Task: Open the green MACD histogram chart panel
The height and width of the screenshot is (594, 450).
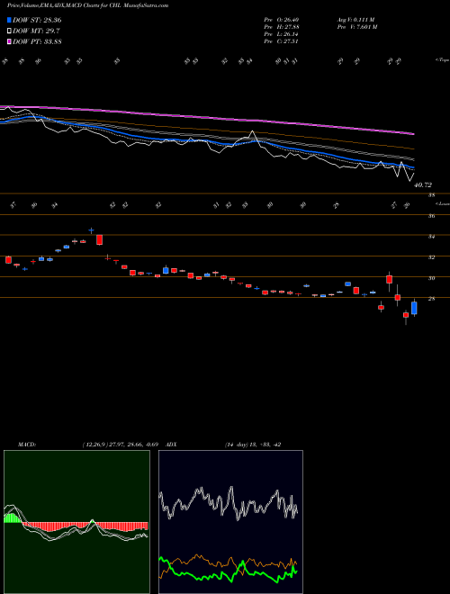Action: tap(76, 522)
